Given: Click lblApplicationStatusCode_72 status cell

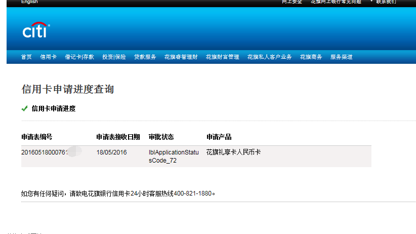Looking at the screenshot, I should (x=174, y=157).
